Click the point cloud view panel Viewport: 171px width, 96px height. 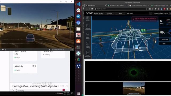[x=128, y=71]
